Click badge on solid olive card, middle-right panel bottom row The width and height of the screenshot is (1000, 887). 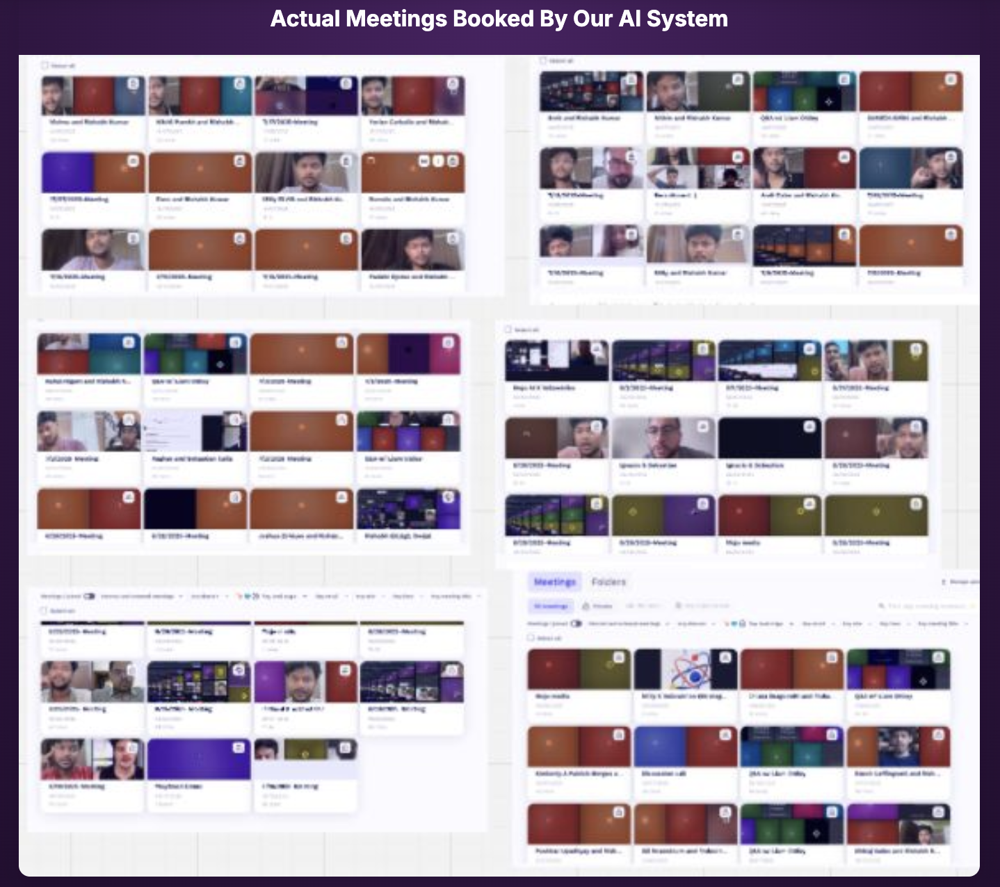pyautogui.click(x=916, y=504)
